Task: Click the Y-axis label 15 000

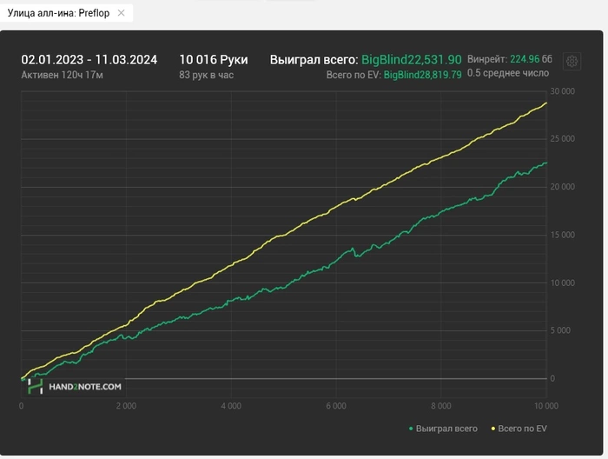Action: pyautogui.click(x=562, y=235)
